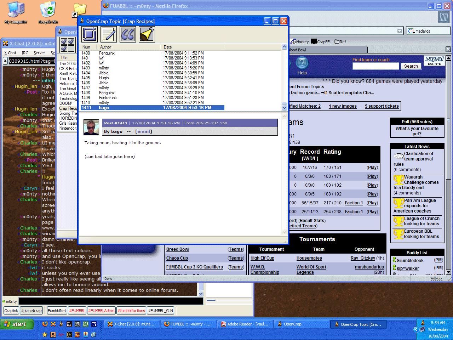The image size is (453, 340).
Task: Click the yellow star quick launch icon
Action: (45, 334)
